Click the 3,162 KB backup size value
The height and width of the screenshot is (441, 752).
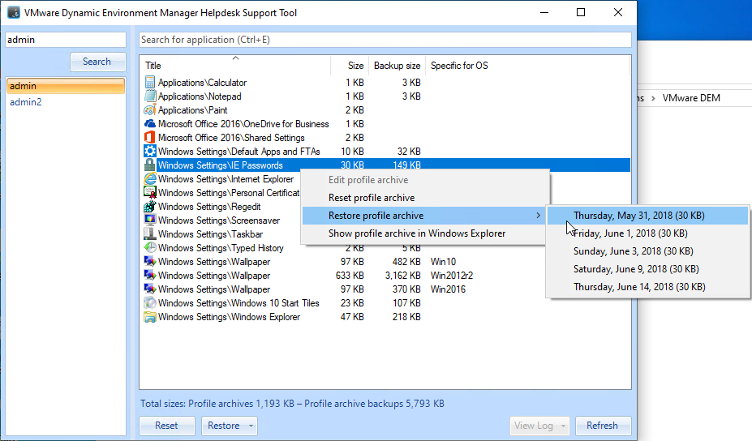coord(403,276)
